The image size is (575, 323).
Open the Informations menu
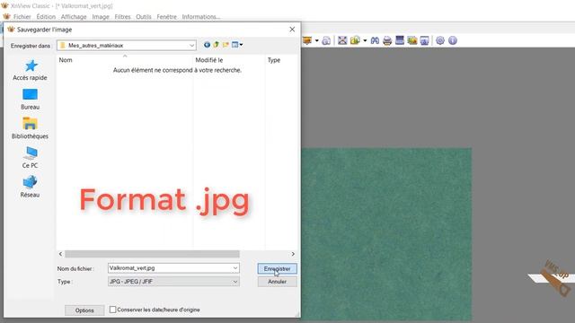tap(201, 17)
